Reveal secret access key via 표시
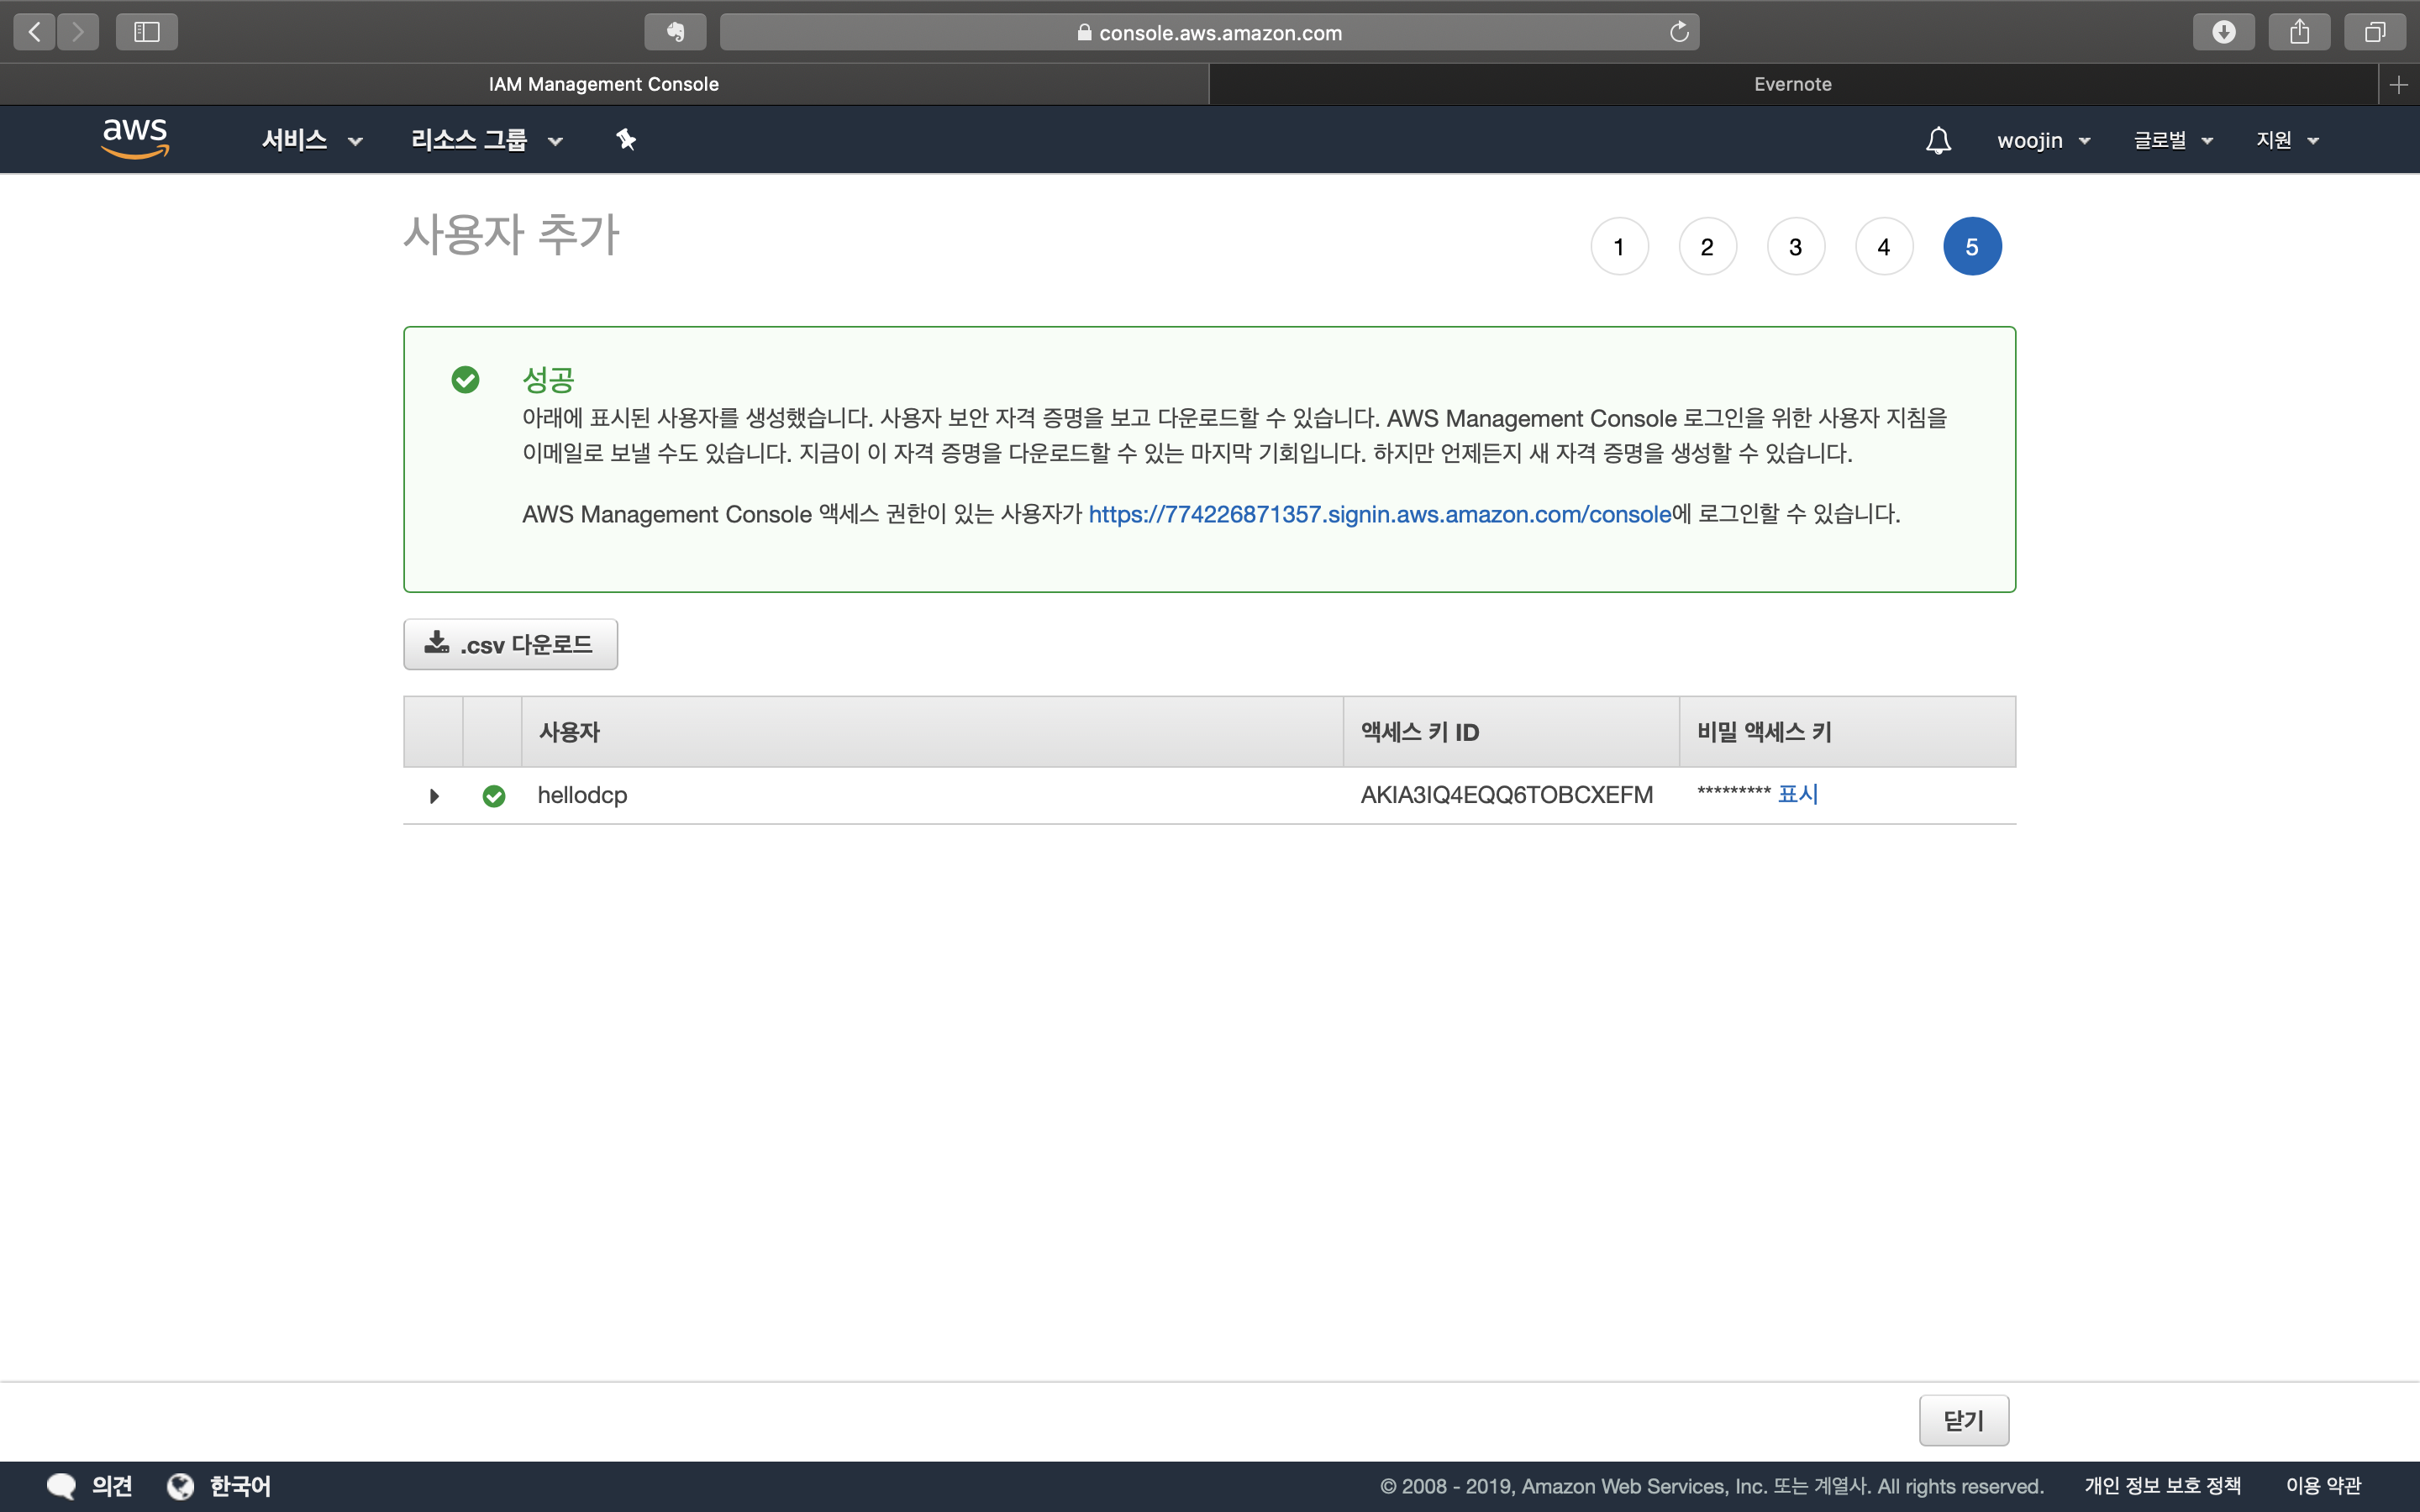The width and height of the screenshot is (2420, 1512). click(x=1797, y=794)
